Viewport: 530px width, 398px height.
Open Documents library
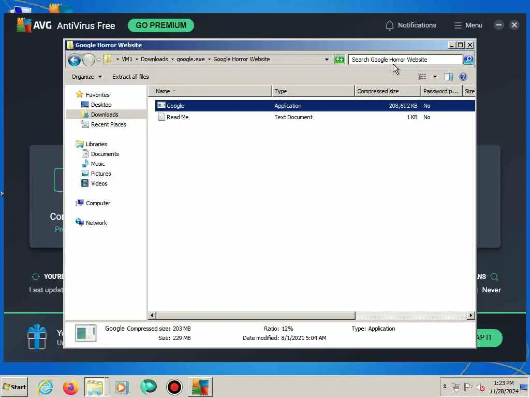pos(105,153)
